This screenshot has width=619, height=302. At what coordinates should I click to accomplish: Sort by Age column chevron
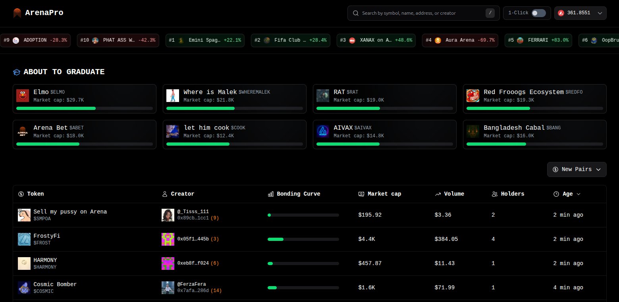tap(578, 194)
